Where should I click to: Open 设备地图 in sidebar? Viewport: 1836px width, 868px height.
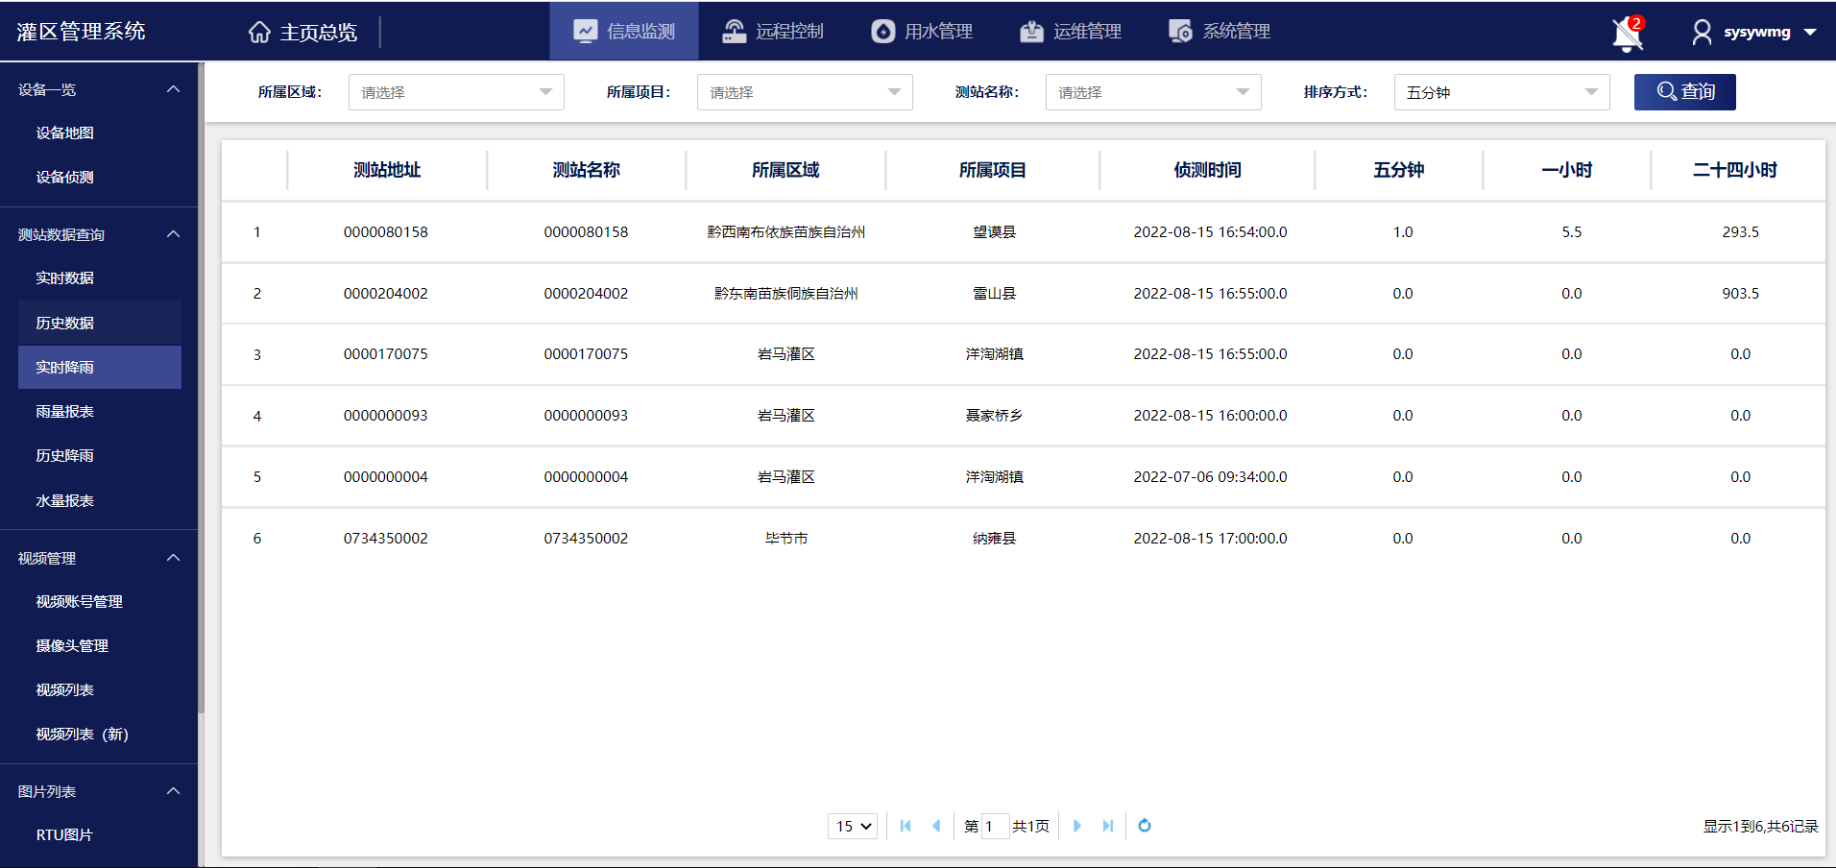pos(64,133)
